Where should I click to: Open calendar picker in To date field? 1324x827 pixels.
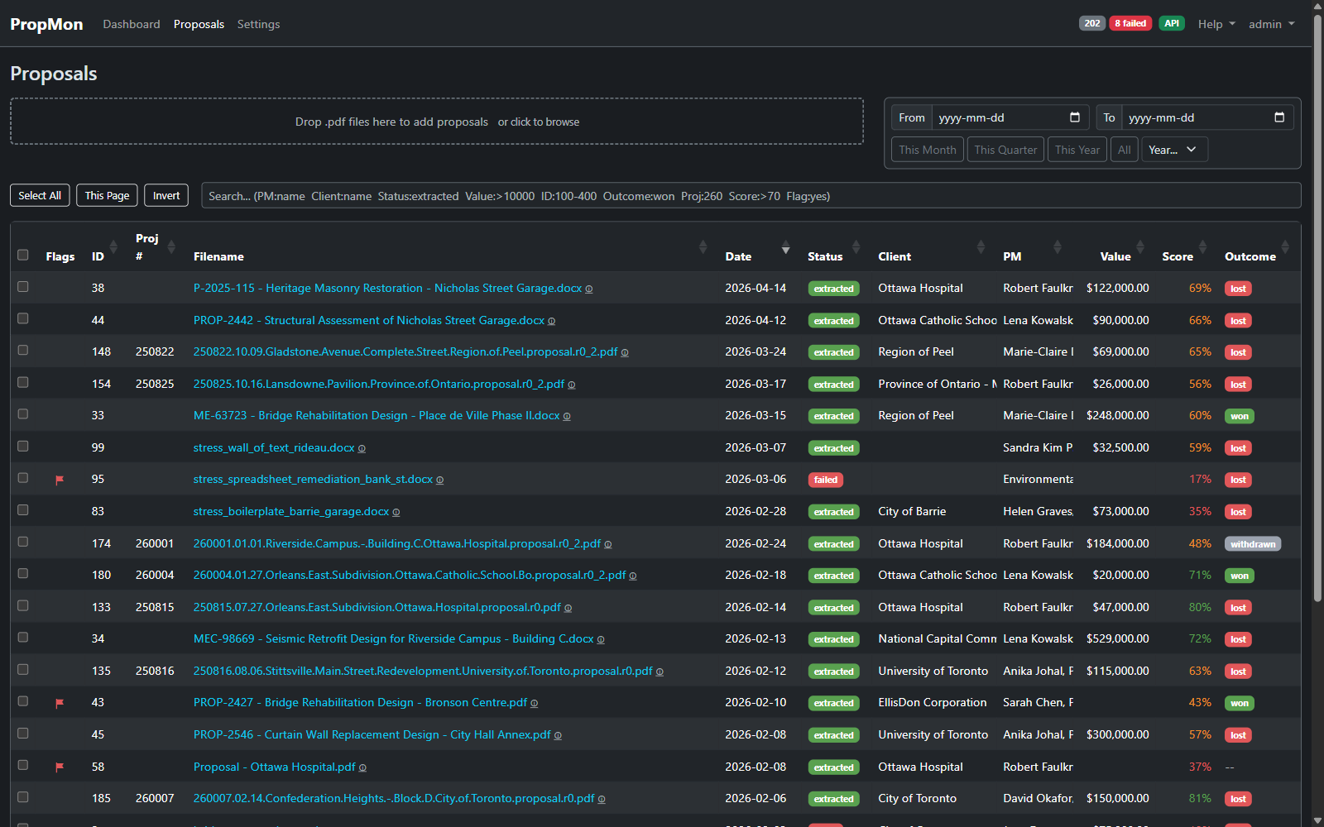pos(1279,117)
